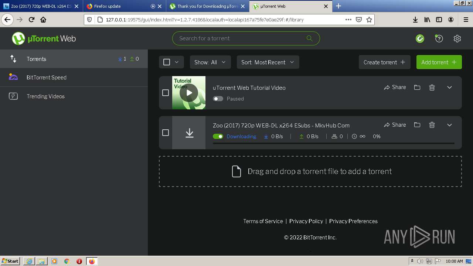Image resolution: width=473 pixels, height=266 pixels.
Task: Open the green upgrade speed icon
Action: click(x=420, y=38)
